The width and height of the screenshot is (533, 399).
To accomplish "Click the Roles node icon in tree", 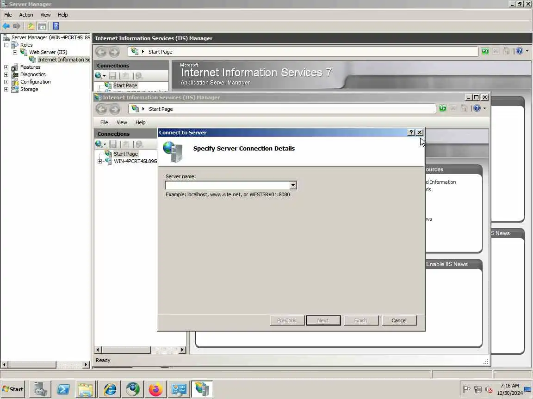I will point(15,45).
